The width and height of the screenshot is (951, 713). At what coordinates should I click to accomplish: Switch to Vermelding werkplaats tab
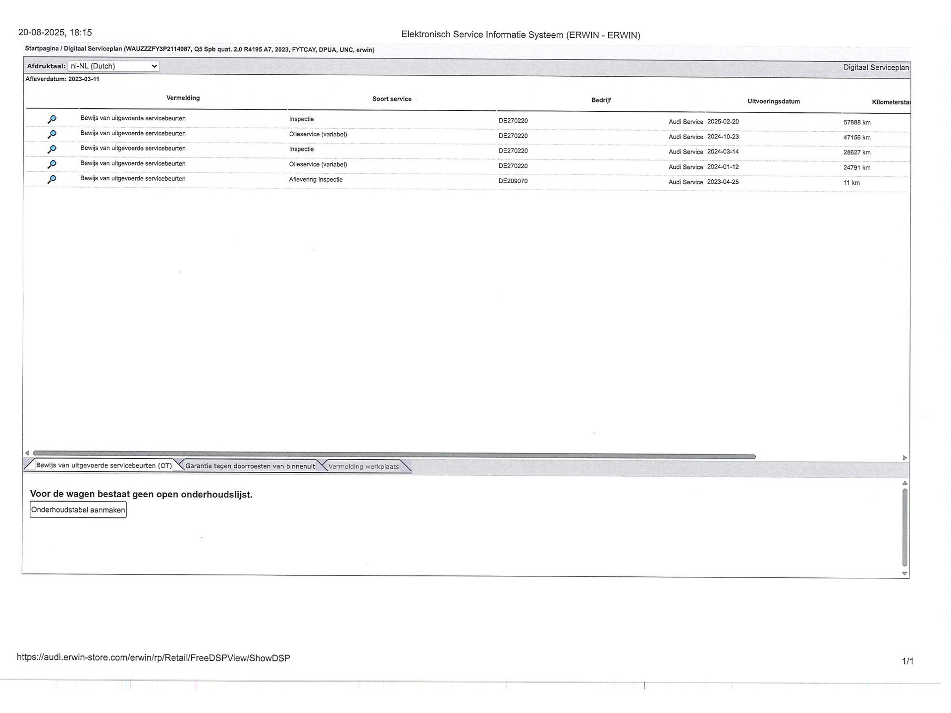pos(364,466)
